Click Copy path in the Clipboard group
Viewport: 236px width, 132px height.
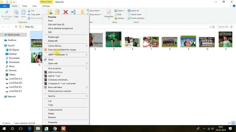point(34,15)
